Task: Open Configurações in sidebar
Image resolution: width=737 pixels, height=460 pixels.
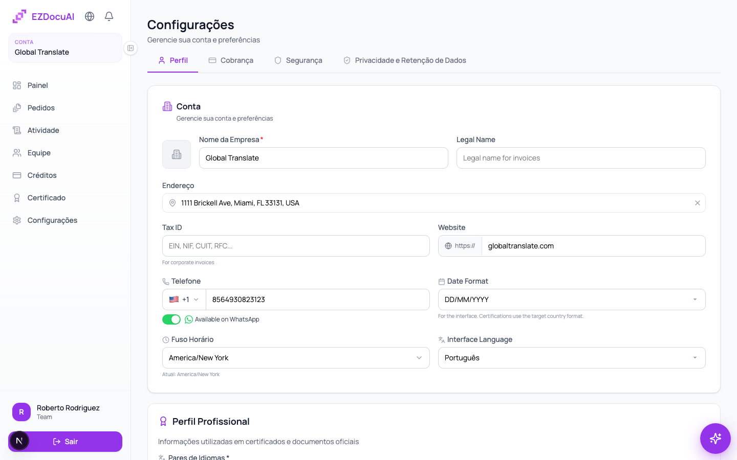Action: click(x=65, y=220)
